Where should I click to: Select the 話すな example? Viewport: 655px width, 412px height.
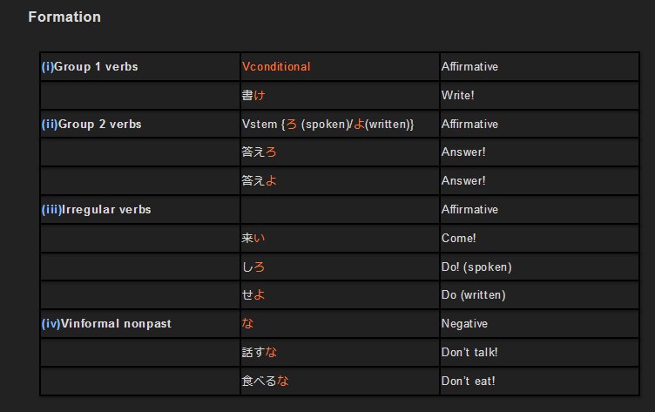click(x=259, y=352)
